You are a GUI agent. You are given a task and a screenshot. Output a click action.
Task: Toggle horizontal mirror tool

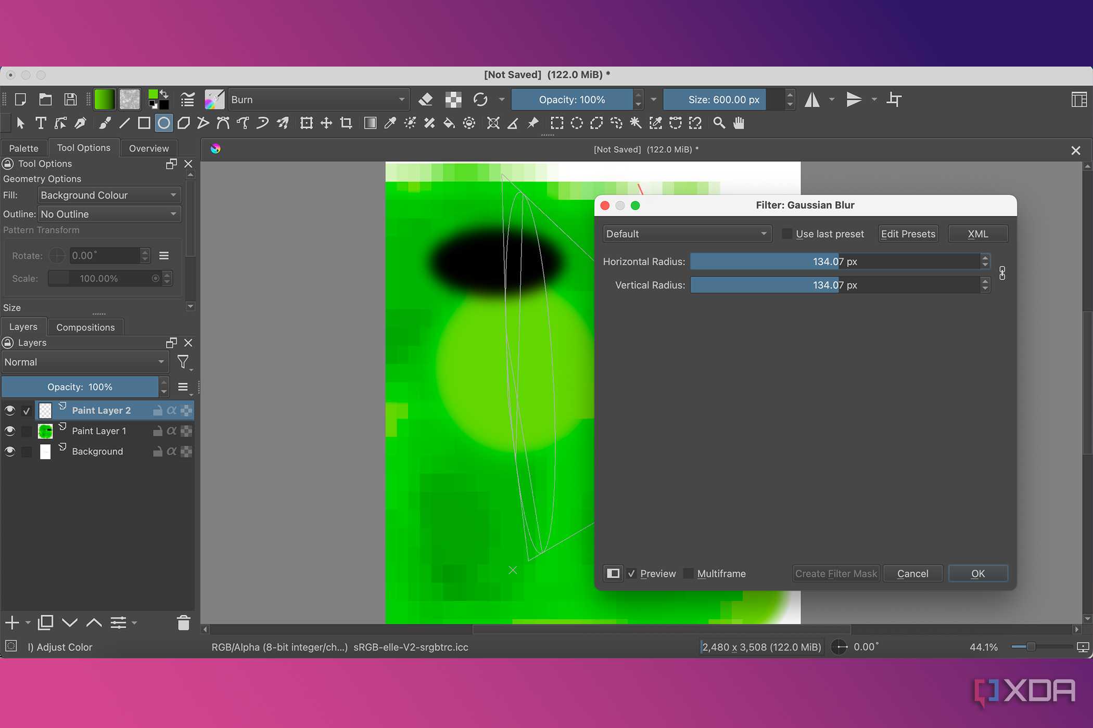tap(812, 99)
